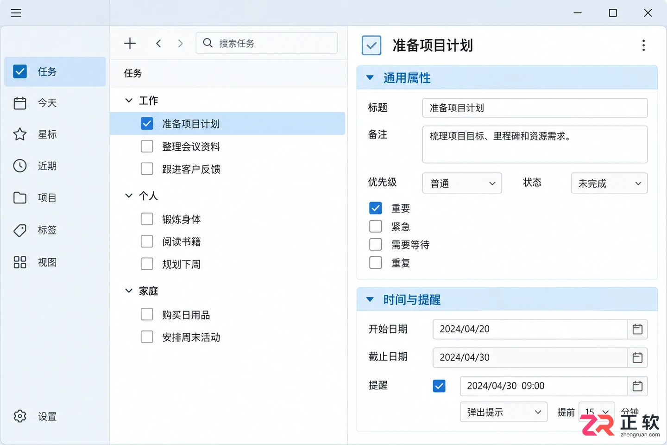Open calendar picker for 提醒 time

637,386
